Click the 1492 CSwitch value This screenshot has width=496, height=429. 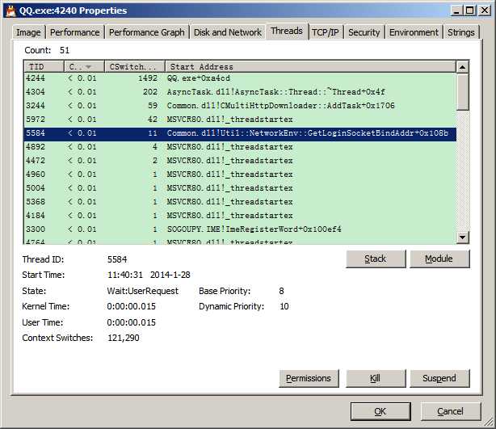tap(148, 78)
